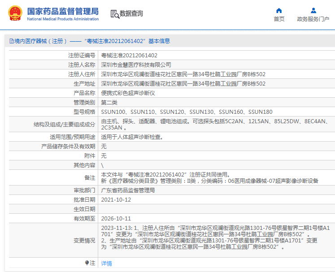
Task: Select 深圳市金慧医疗科技有限公司 registrant name
Action: pyautogui.click(x=136, y=65)
